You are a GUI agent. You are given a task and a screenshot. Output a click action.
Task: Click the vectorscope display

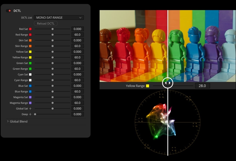168,122
